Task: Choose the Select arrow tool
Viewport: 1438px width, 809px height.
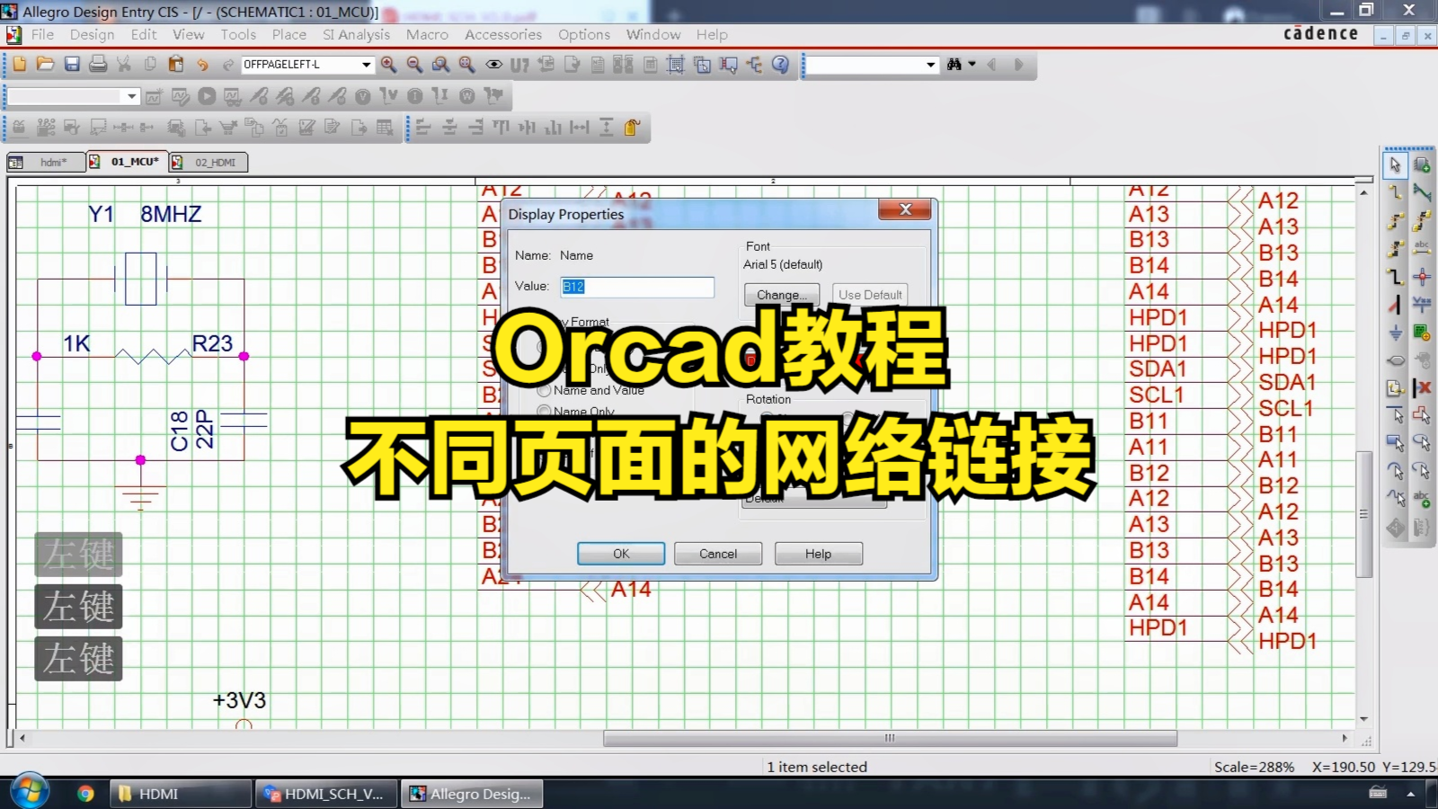Action: tap(1395, 164)
